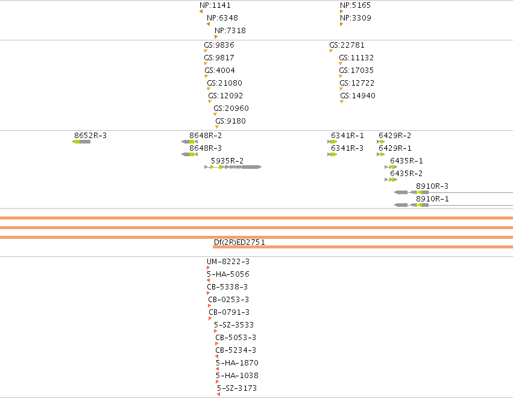513x398 pixels.
Task: Click the triangle marker under CB-5234-3
Action: point(216,356)
